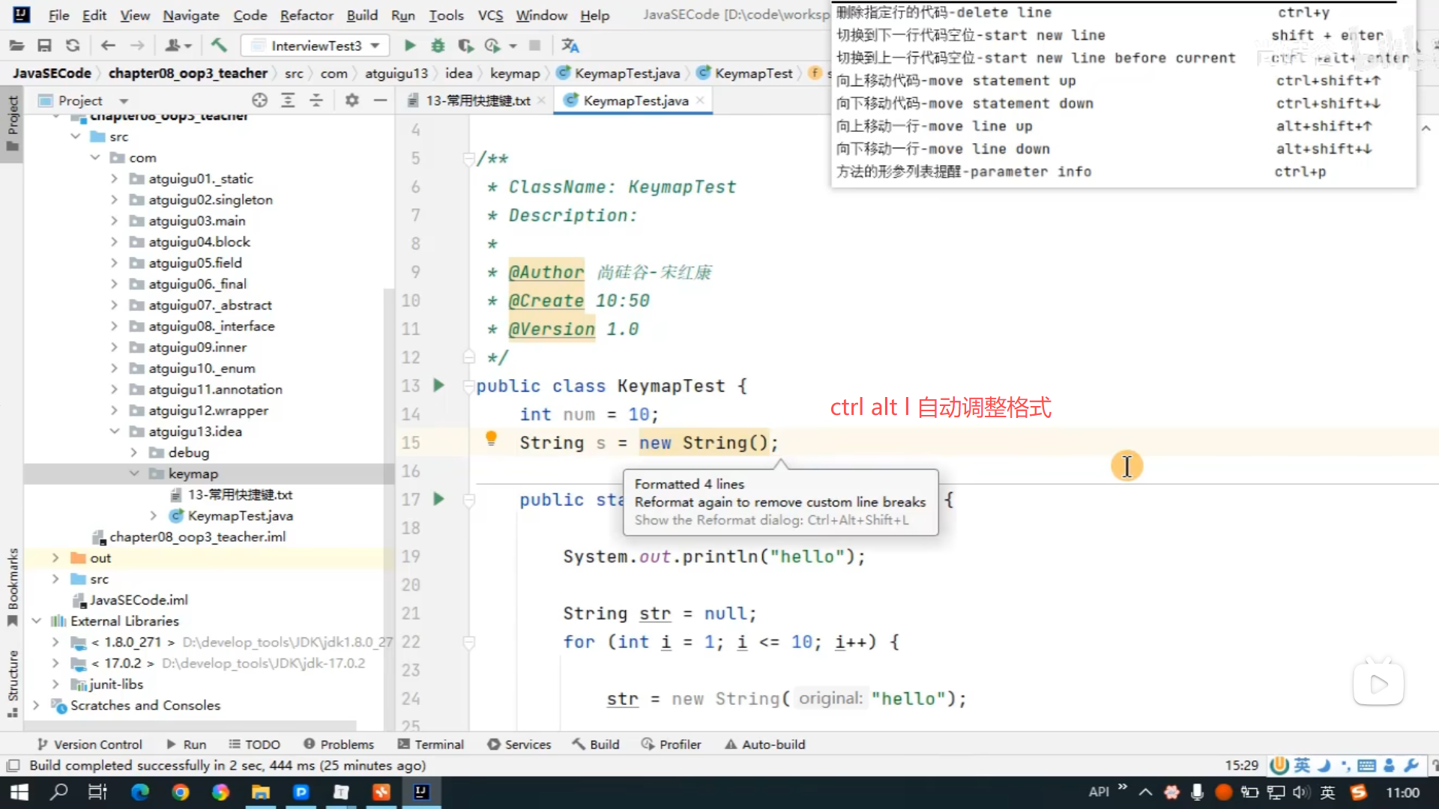Switch to 13-常用快捷键.txt editor tab

coord(477,100)
